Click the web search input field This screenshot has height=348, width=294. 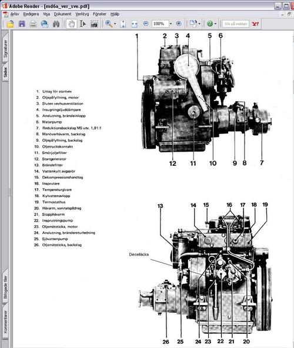(x=235, y=24)
